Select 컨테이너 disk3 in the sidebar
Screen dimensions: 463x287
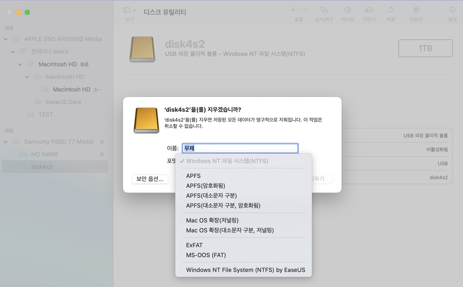pos(49,52)
